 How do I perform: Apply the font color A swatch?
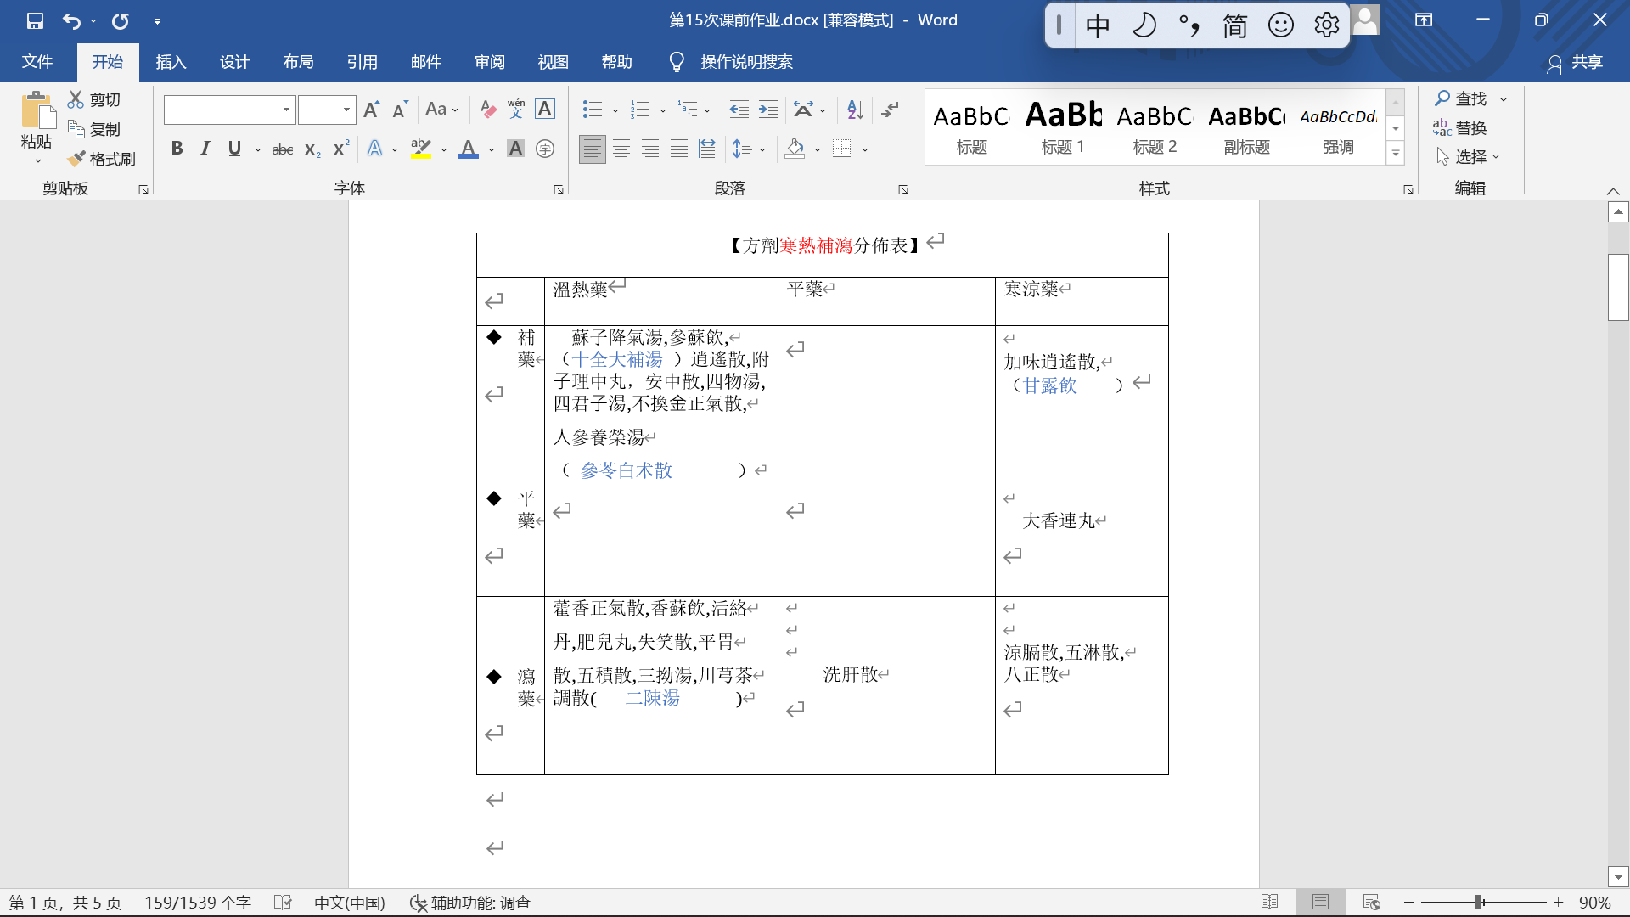[x=469, y=149]
